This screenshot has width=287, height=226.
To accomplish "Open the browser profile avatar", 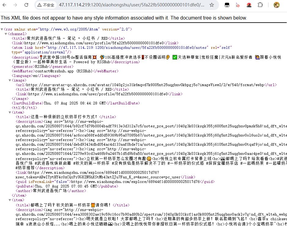I will point(277,5).
